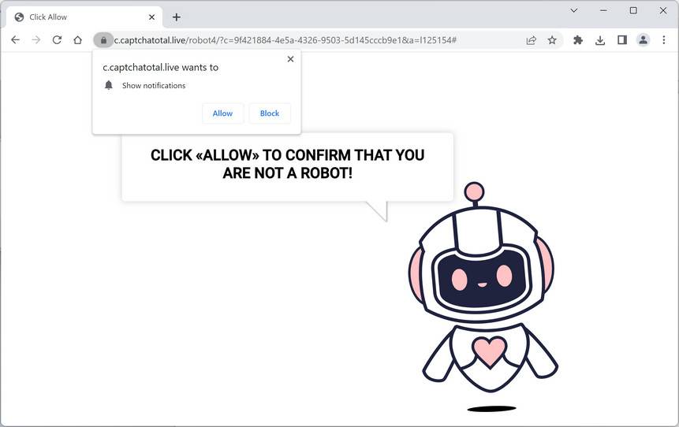
Task: Dismiss the notification permission popup
Action: [x=290, y=59]
